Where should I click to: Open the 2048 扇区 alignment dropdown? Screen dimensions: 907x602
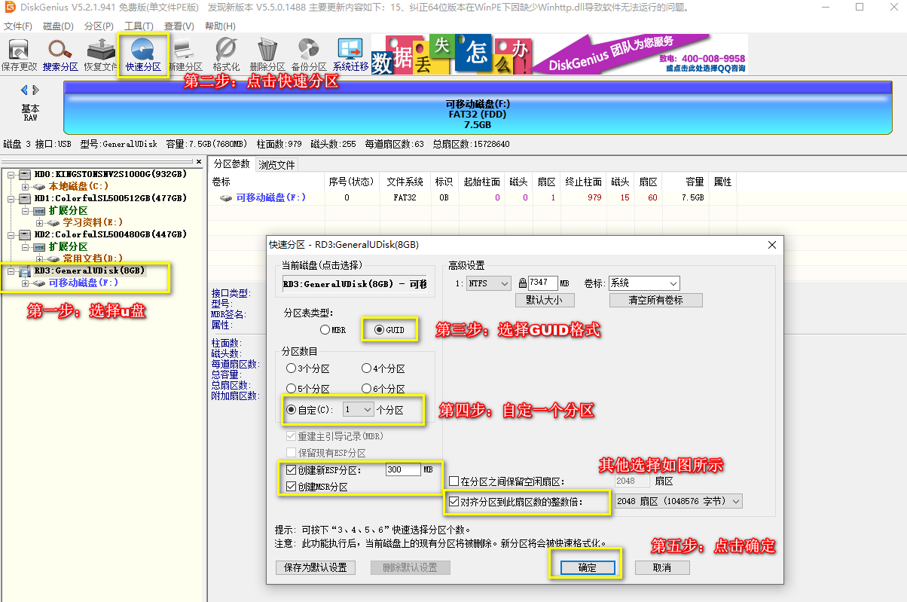[x=679, y=501]
